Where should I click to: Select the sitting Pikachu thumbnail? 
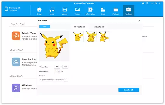(91, 37)
